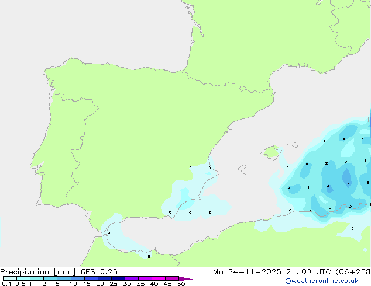The width and height of the screenshot is (371, 286).
Task: Click the '30' legend scale label
Action: click(127, 284)
